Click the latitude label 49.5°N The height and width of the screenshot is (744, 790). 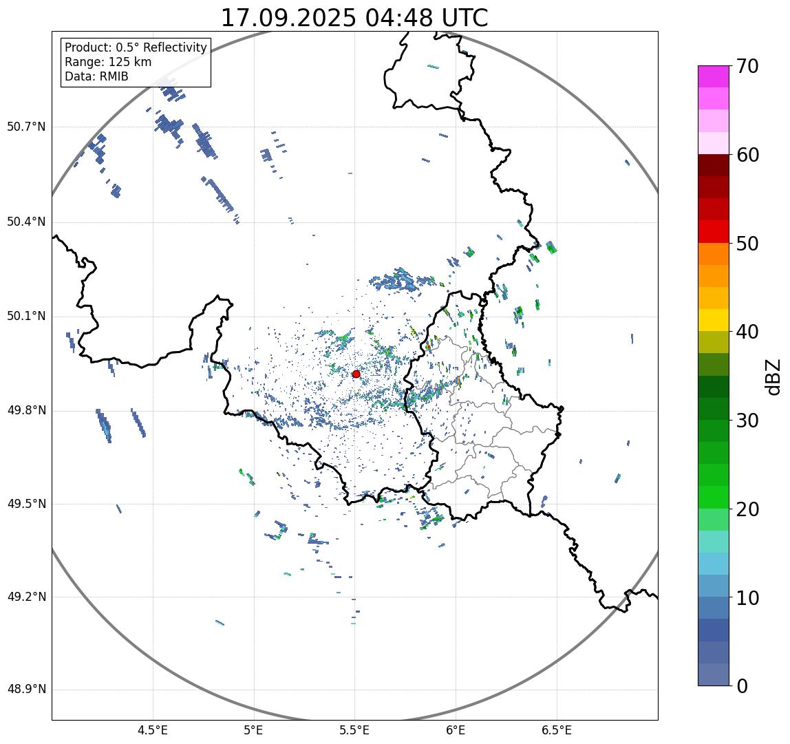[x=26, y=504]
